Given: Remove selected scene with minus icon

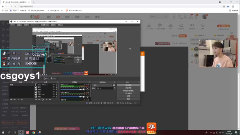Looking at the screenshot, I should point(14,100).
